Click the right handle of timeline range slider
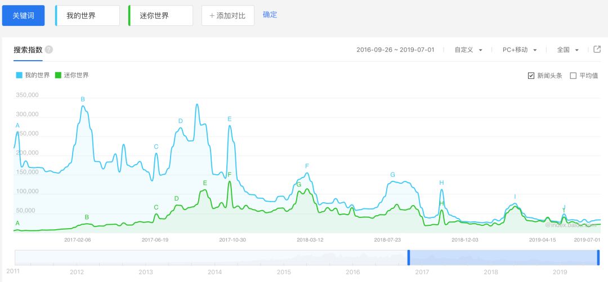608x282 pixels. 598,258
